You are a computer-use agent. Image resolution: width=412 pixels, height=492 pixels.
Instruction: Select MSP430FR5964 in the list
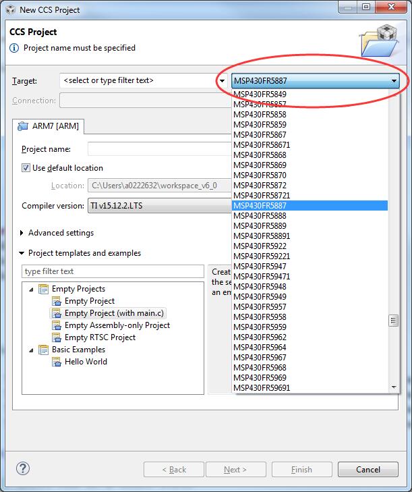coord(310,348)
